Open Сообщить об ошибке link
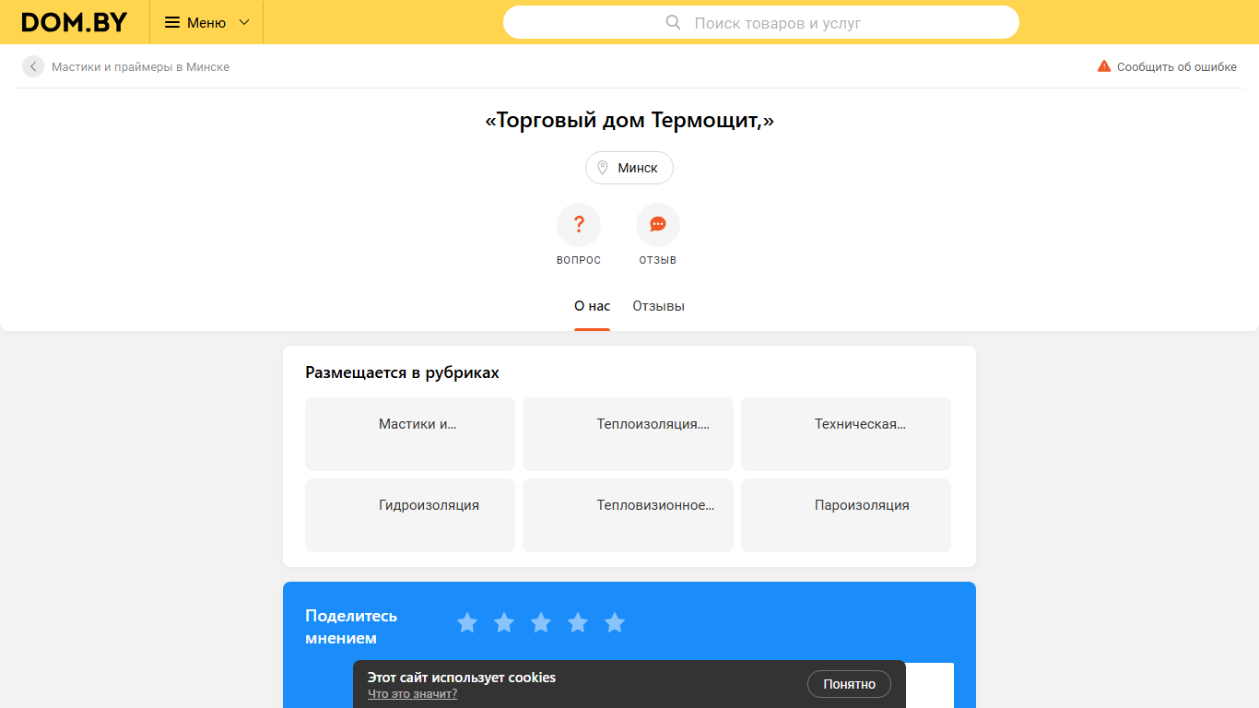1259x708 pixels. point(1177,66)
